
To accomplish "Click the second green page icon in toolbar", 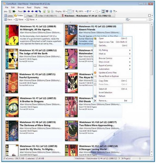I will (x=48, y=11).
